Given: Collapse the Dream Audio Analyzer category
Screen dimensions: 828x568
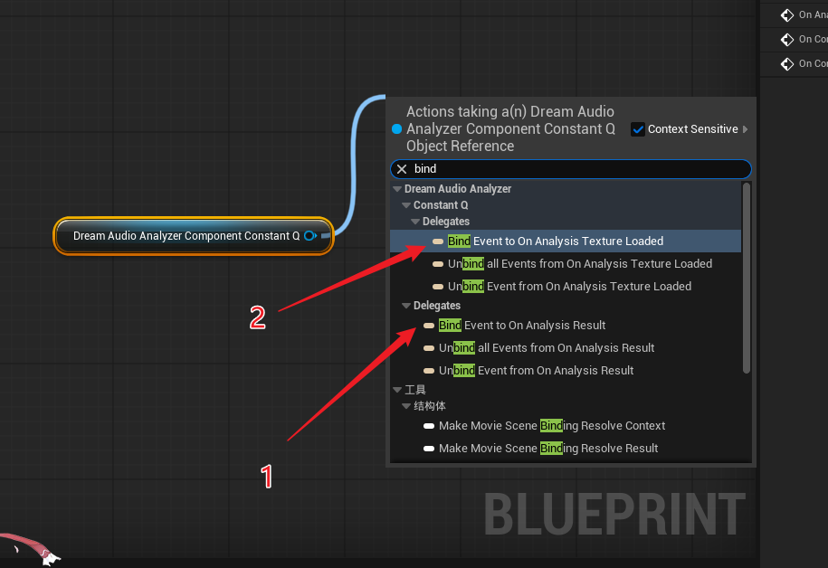Looking at the screenshot, I should pos(397,189).
